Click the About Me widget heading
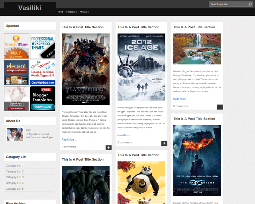 click(x=13, y=121)
